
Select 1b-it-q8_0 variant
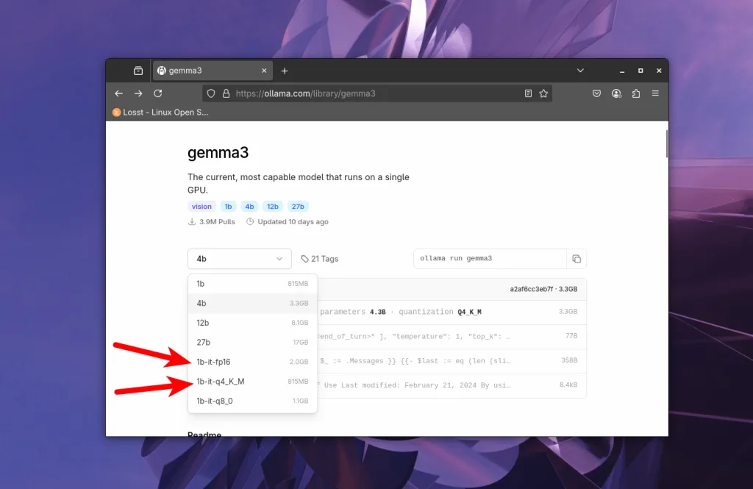[x=252, y=401]
